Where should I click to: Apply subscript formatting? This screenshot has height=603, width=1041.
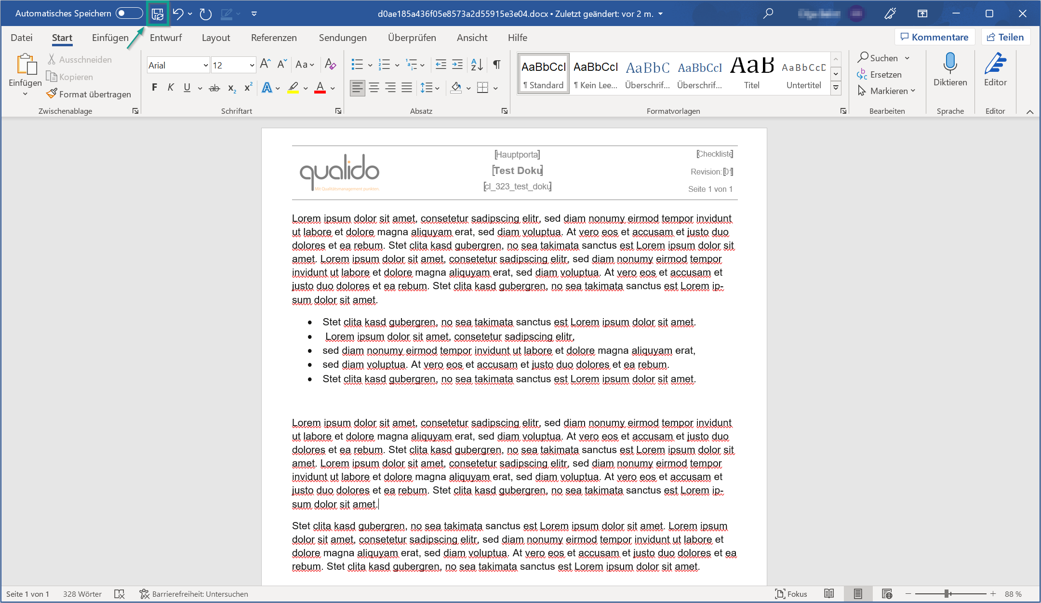tap(232, 88)
